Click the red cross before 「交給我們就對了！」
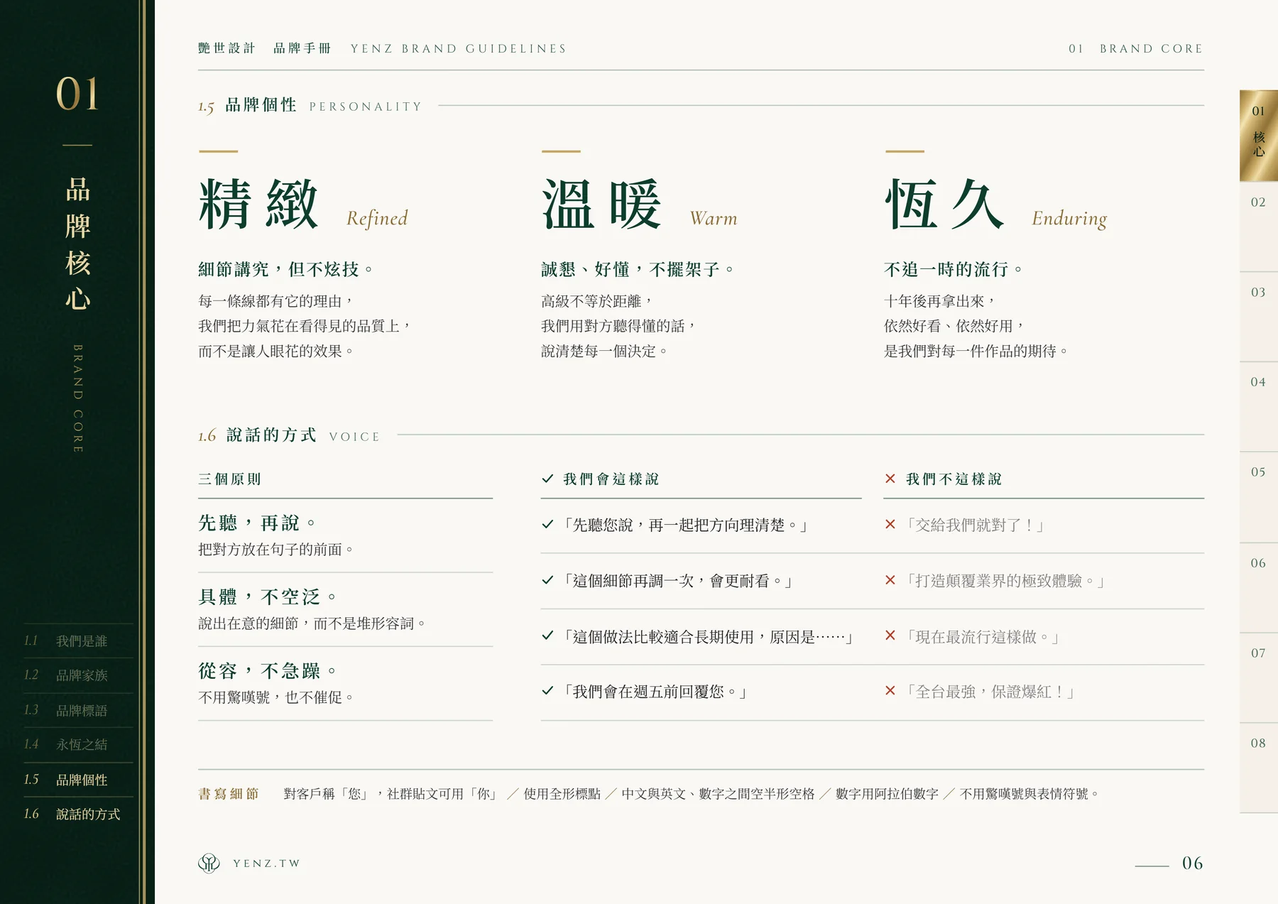 point(890,524)
